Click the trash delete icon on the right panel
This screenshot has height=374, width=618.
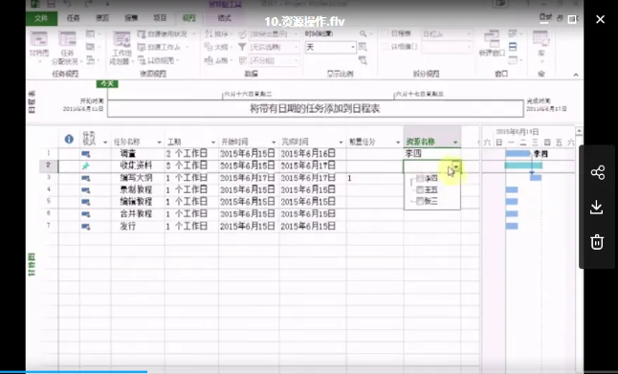click(x=597, y=242)
